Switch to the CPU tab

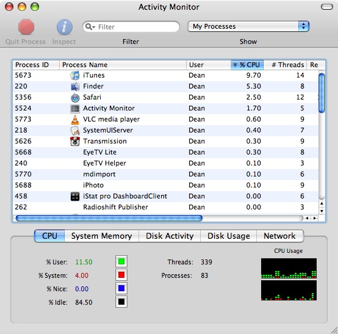click(49, 236)
